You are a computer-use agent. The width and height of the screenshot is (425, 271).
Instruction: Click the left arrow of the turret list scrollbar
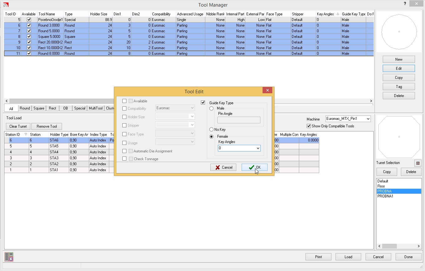(x=379, y=246)
